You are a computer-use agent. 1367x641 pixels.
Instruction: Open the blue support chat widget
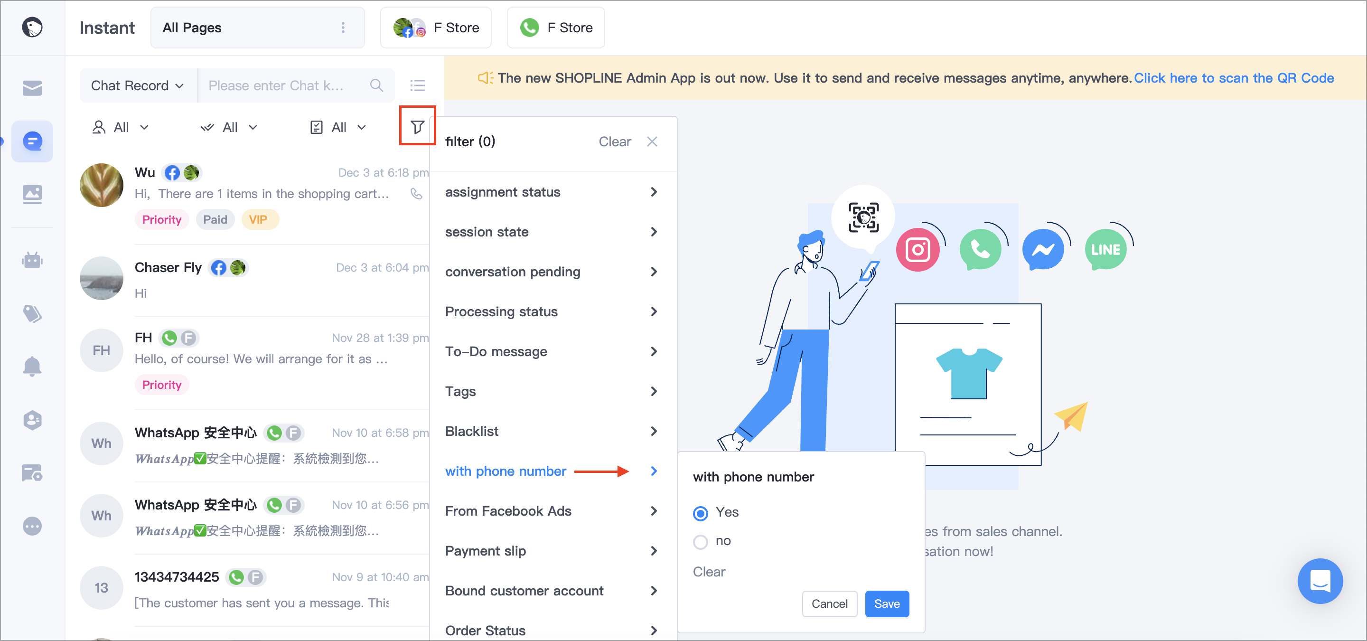[x=1320, y=581]
